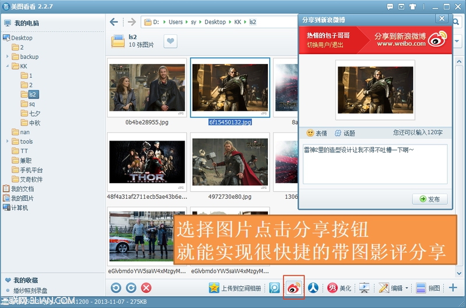The width and height of the screenshot is (466, 308).
Task: Select Desktop in the folder tree
Action: 18,38
